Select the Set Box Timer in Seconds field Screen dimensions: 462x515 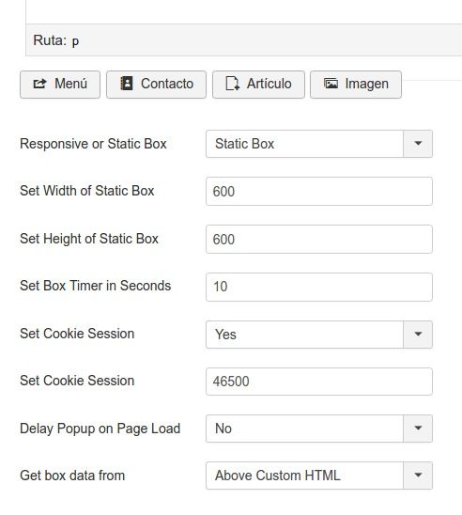[319, 287]
